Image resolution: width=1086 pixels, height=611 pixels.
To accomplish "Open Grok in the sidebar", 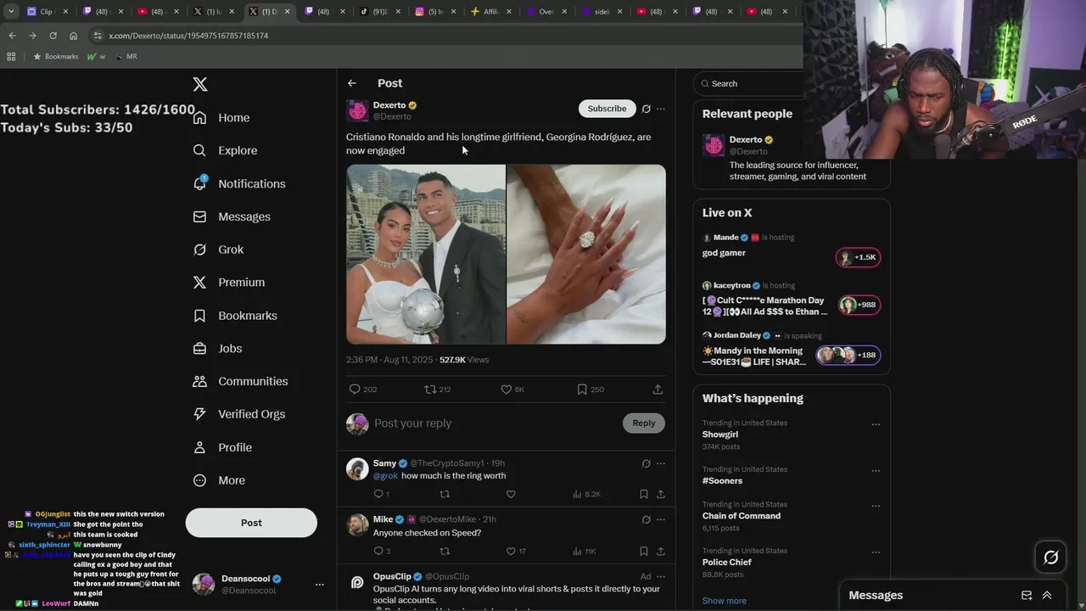I will coord(218,249).
